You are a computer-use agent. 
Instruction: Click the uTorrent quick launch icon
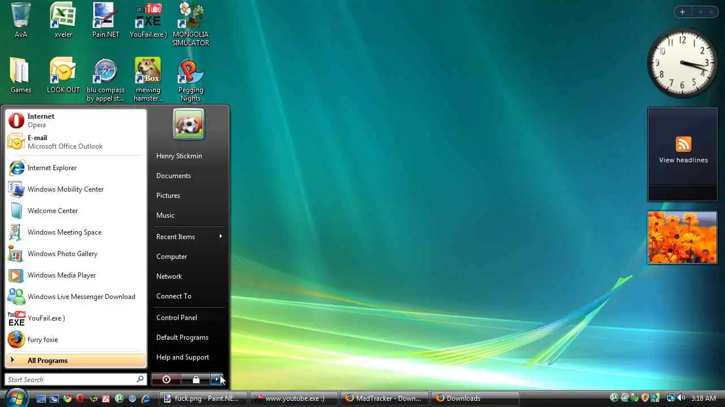(119, 399)
